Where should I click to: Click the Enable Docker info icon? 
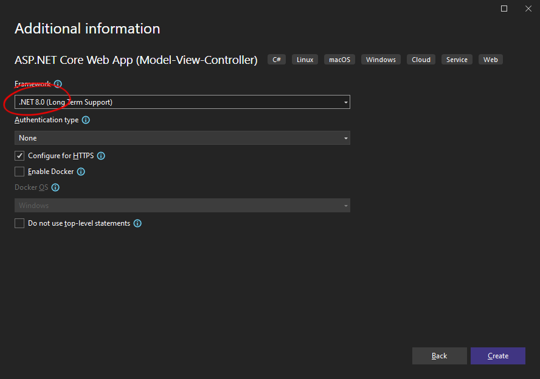(x=80, y=172)
